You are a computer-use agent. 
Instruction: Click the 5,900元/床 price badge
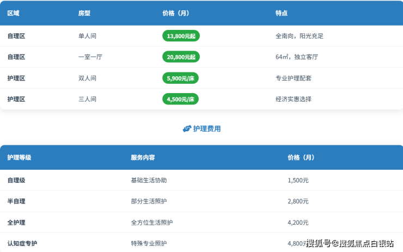(x=181, y=78)
